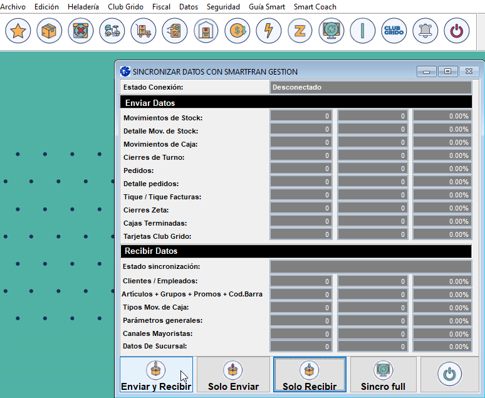
Task: Click the Canales Mayoristas label
Action: (157, 333)
